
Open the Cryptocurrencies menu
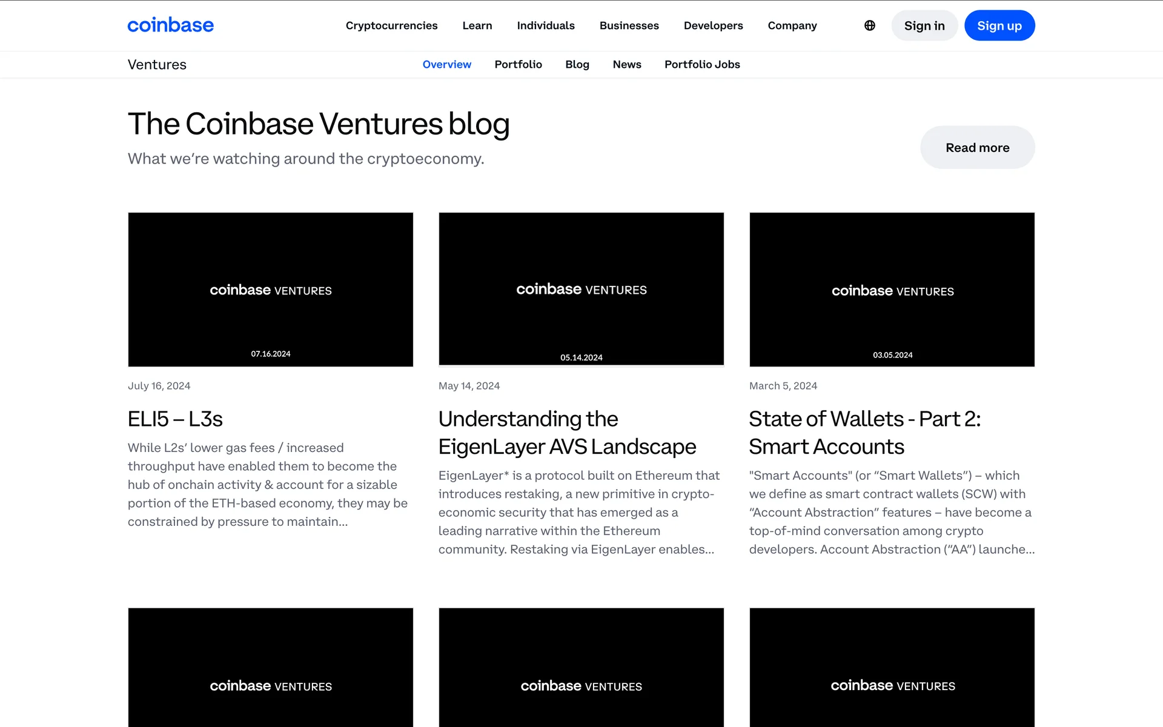click(x=391, y=25)
